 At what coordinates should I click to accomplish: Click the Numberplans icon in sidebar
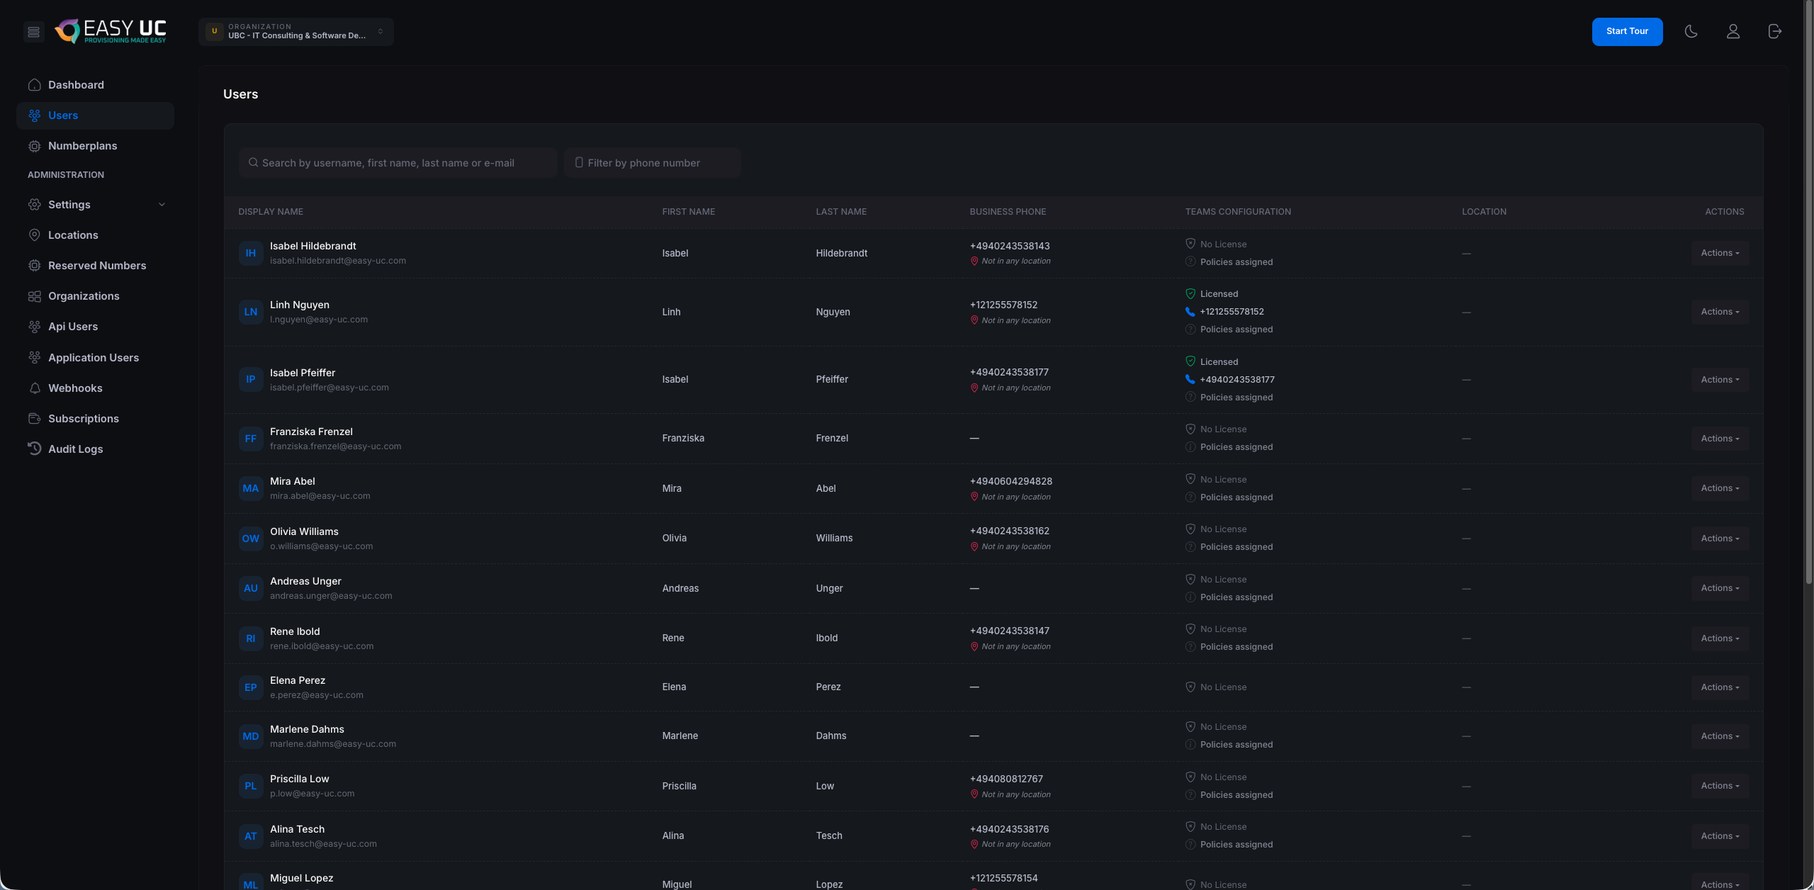tap(34, 146)
